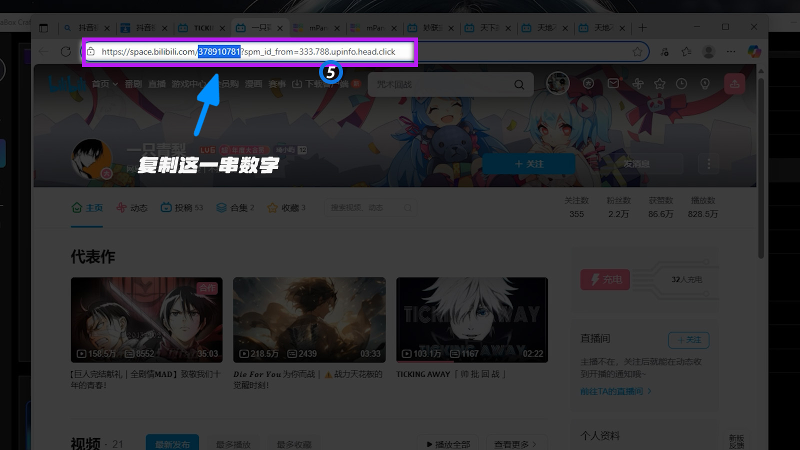Open the Die For You 为你而战 title link
Image resolution: width=800 pixels, height=450 pixels.
tap(307, 379)
